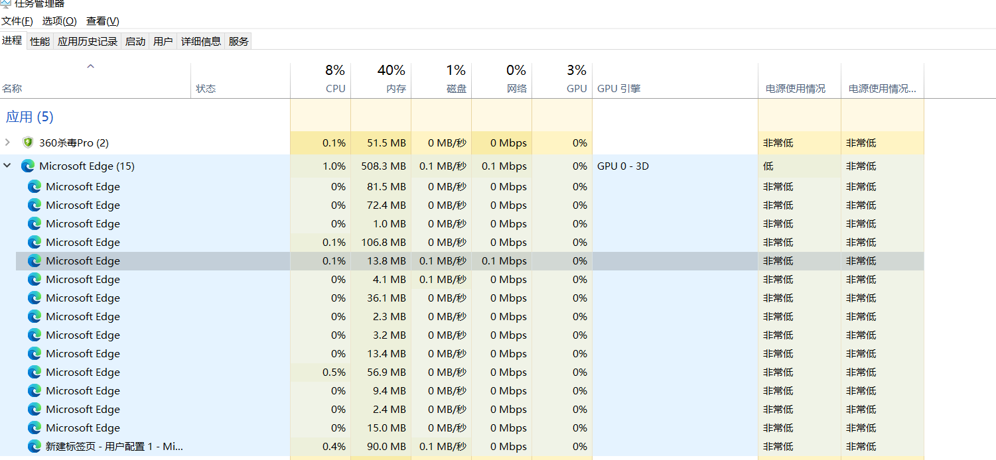
Task: Click the 360杀毒Pro shield icon
Action: [x=28, y=143]
